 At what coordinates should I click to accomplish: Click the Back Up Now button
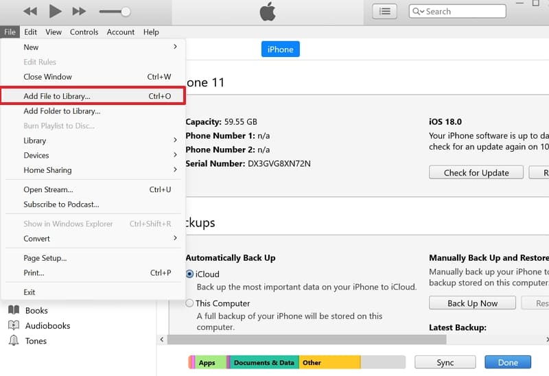pos(472,303)
